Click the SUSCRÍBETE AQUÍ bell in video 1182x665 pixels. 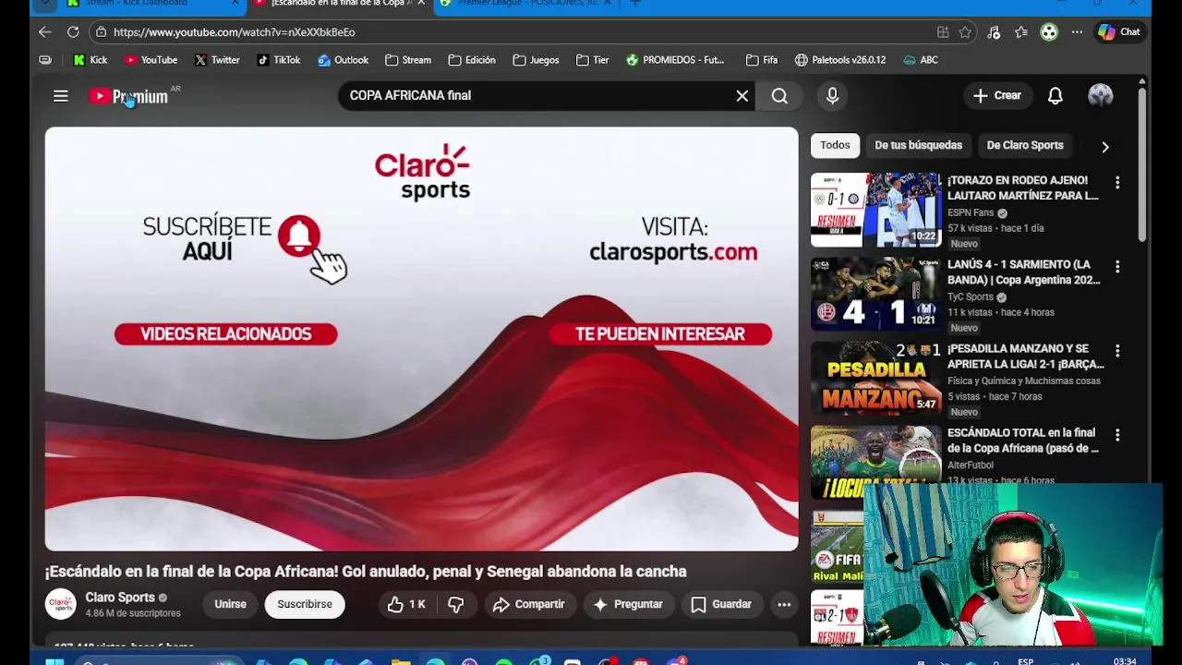tap(298, 237)
